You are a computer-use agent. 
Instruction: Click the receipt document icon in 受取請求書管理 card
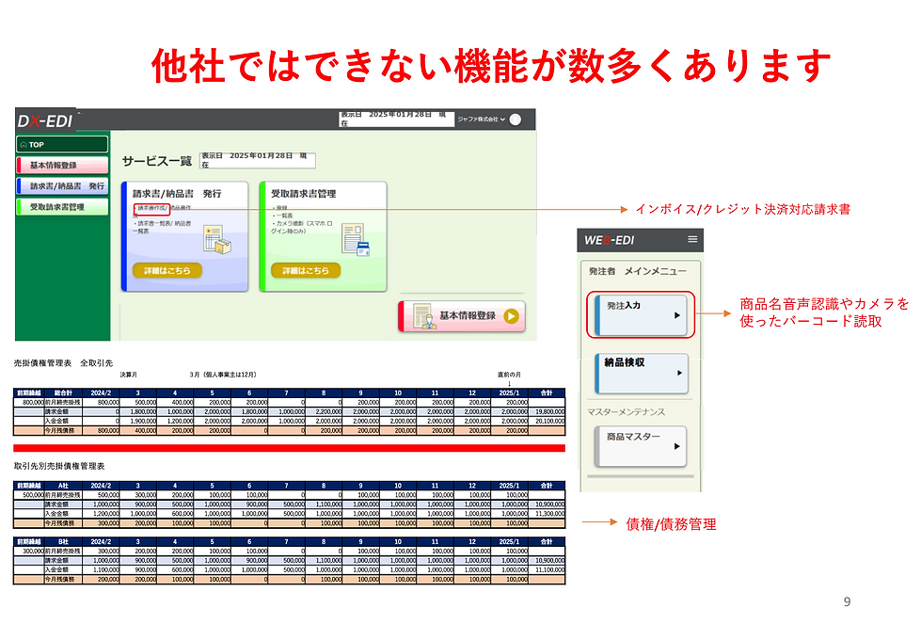coord(356,240)
